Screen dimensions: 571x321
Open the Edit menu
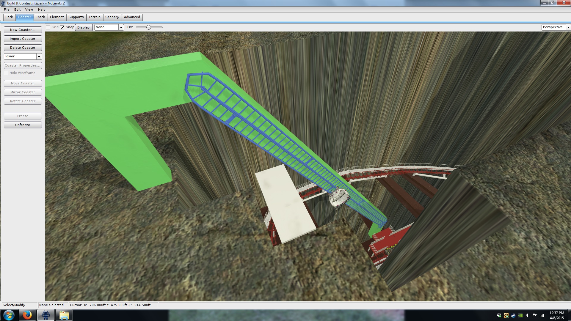17,10
